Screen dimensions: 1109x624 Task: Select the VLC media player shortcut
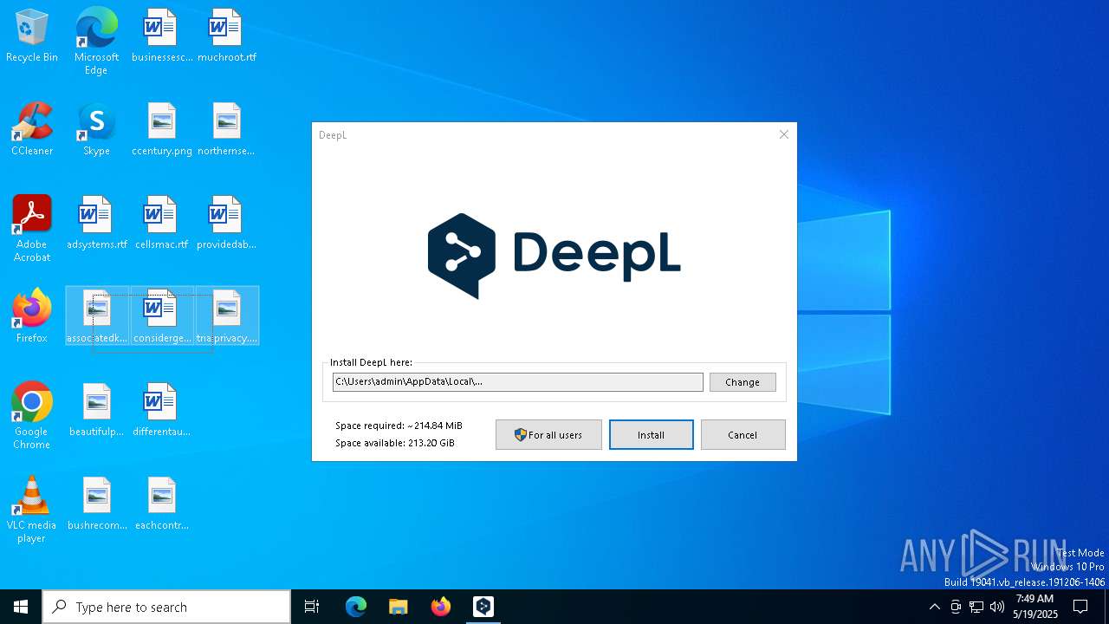click(32, 510)
